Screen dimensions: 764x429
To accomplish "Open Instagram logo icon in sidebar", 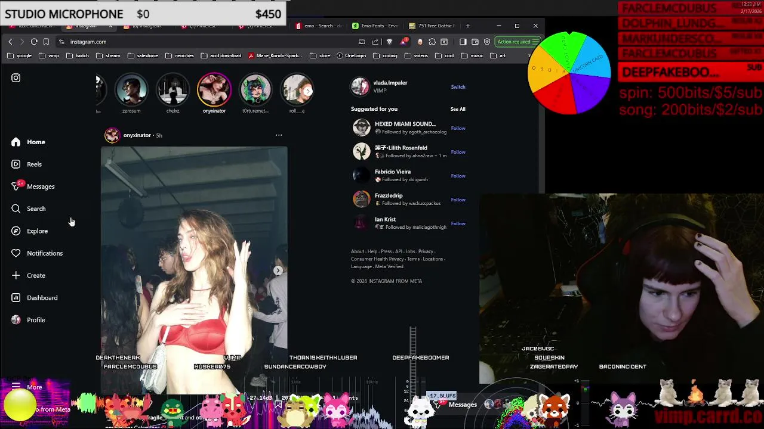I will [16, 78].
